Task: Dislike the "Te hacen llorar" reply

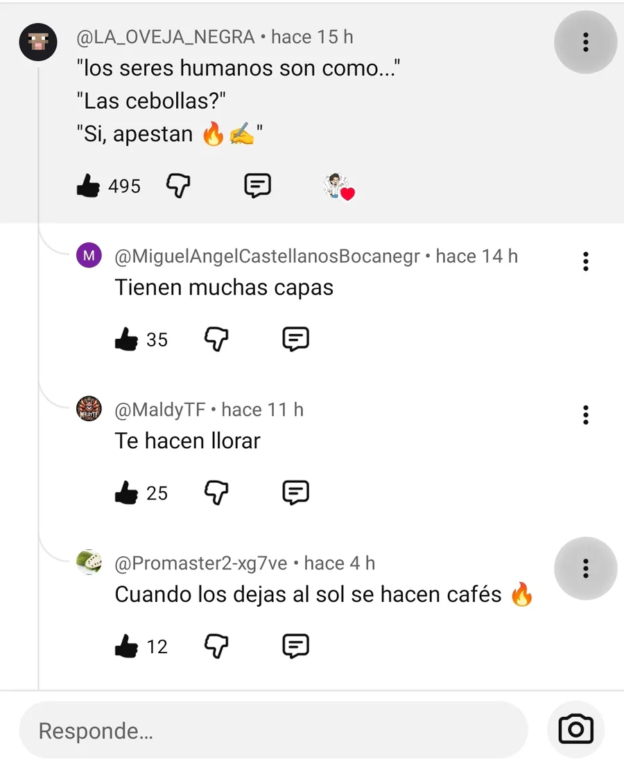Action: point(217,493)
